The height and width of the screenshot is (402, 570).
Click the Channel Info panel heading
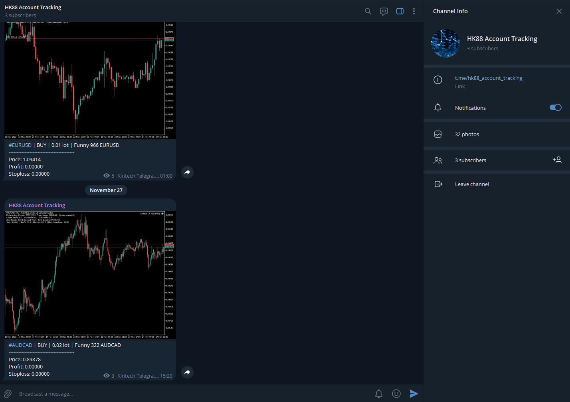coord(450,11)
